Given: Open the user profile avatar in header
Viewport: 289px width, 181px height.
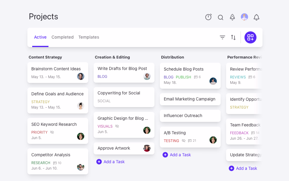Looking at the screenshot, I should 244,17.
